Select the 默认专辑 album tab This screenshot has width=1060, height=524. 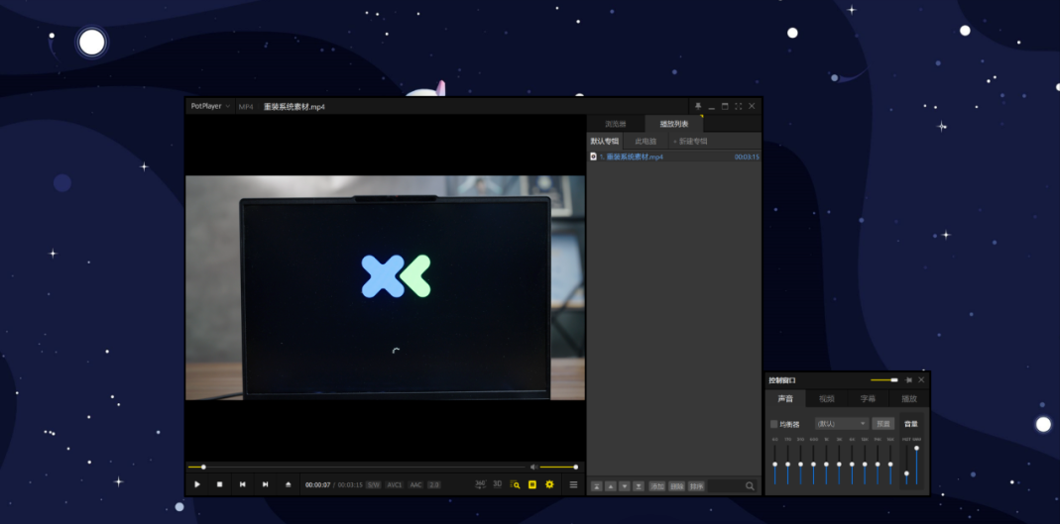pyautogui.click(x=604, y=141)
